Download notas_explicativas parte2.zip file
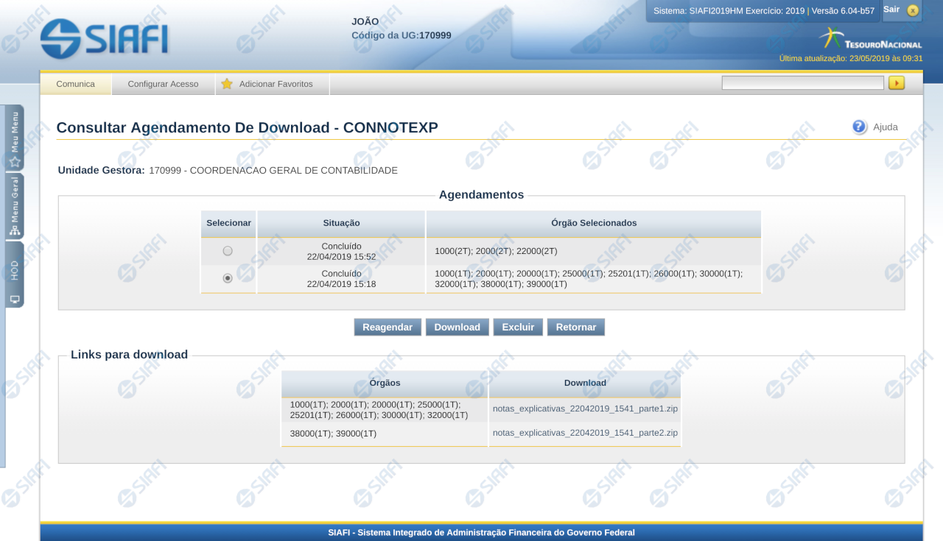Screen dimensions: 943x541 tap(585, 433)
